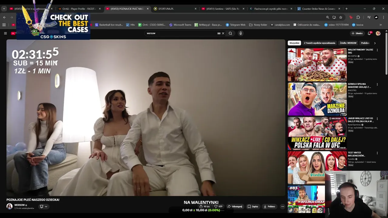Like the video with thumbs up

point(205,206)
